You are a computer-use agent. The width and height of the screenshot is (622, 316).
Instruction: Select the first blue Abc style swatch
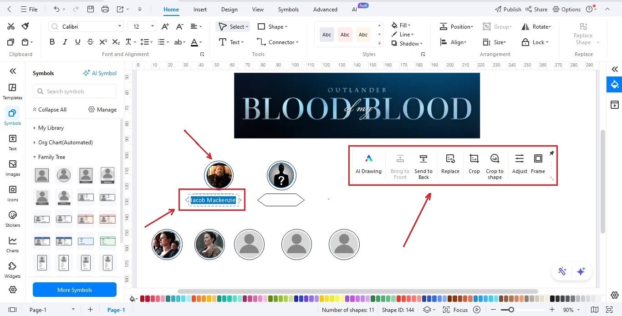pos(327,34)
